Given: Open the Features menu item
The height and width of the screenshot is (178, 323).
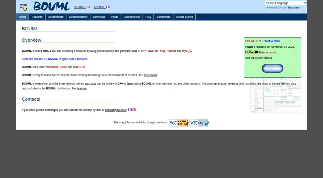Looking at the screenshot, I should pos(37,17).
